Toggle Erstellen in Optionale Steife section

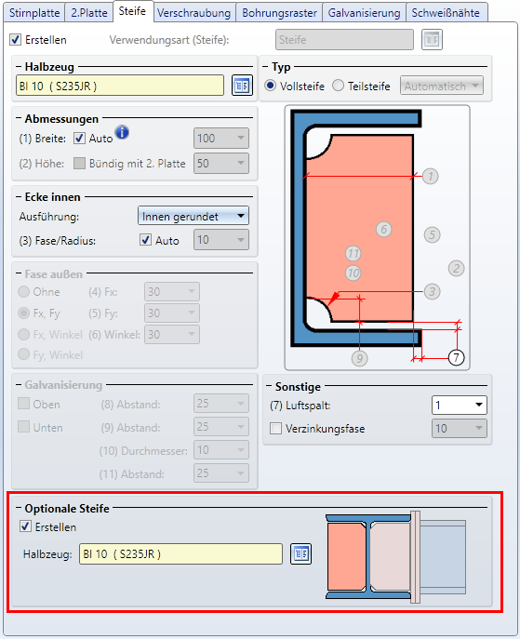point(25,526)
